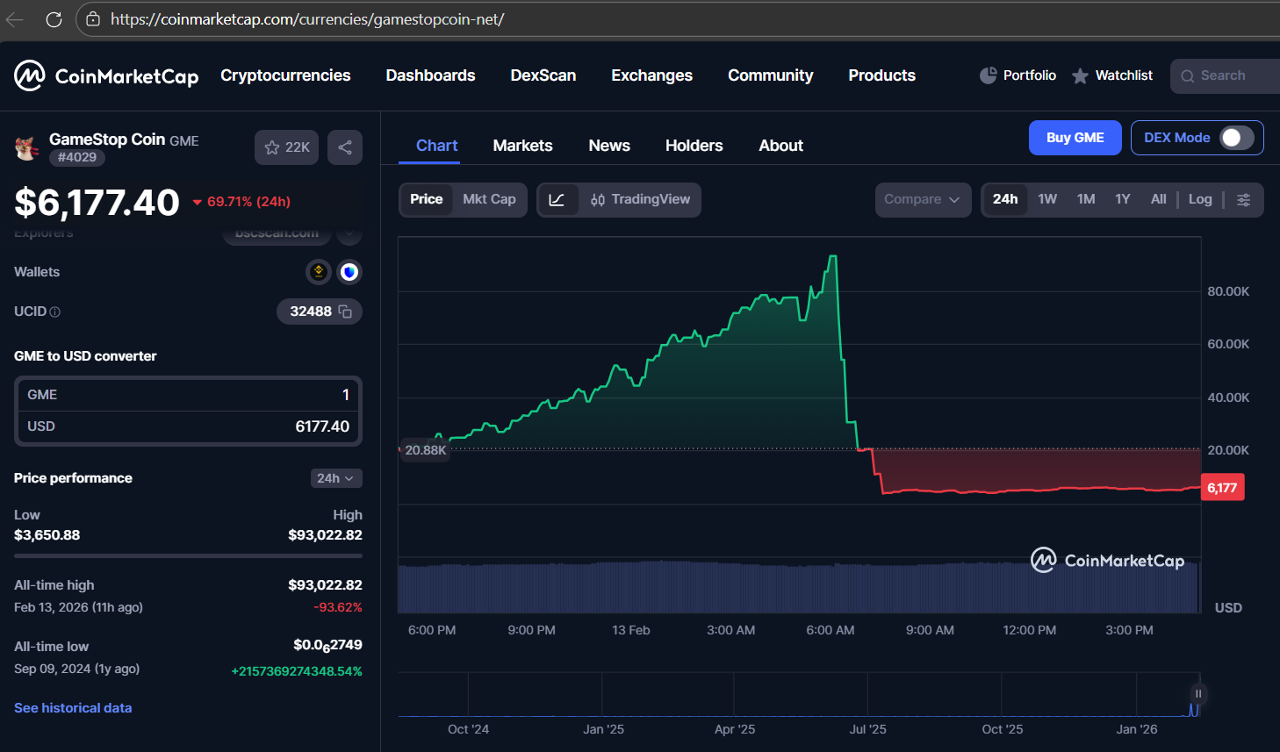Select 1Y chart time range
Screen dimensions: 1280x752
(1123, 200)
